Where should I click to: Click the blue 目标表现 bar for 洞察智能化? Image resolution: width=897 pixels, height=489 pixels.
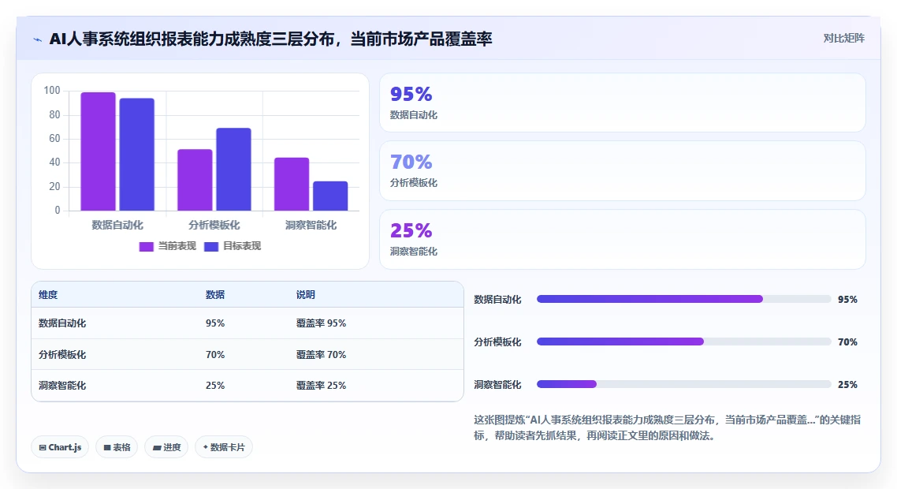pos(330,196)
